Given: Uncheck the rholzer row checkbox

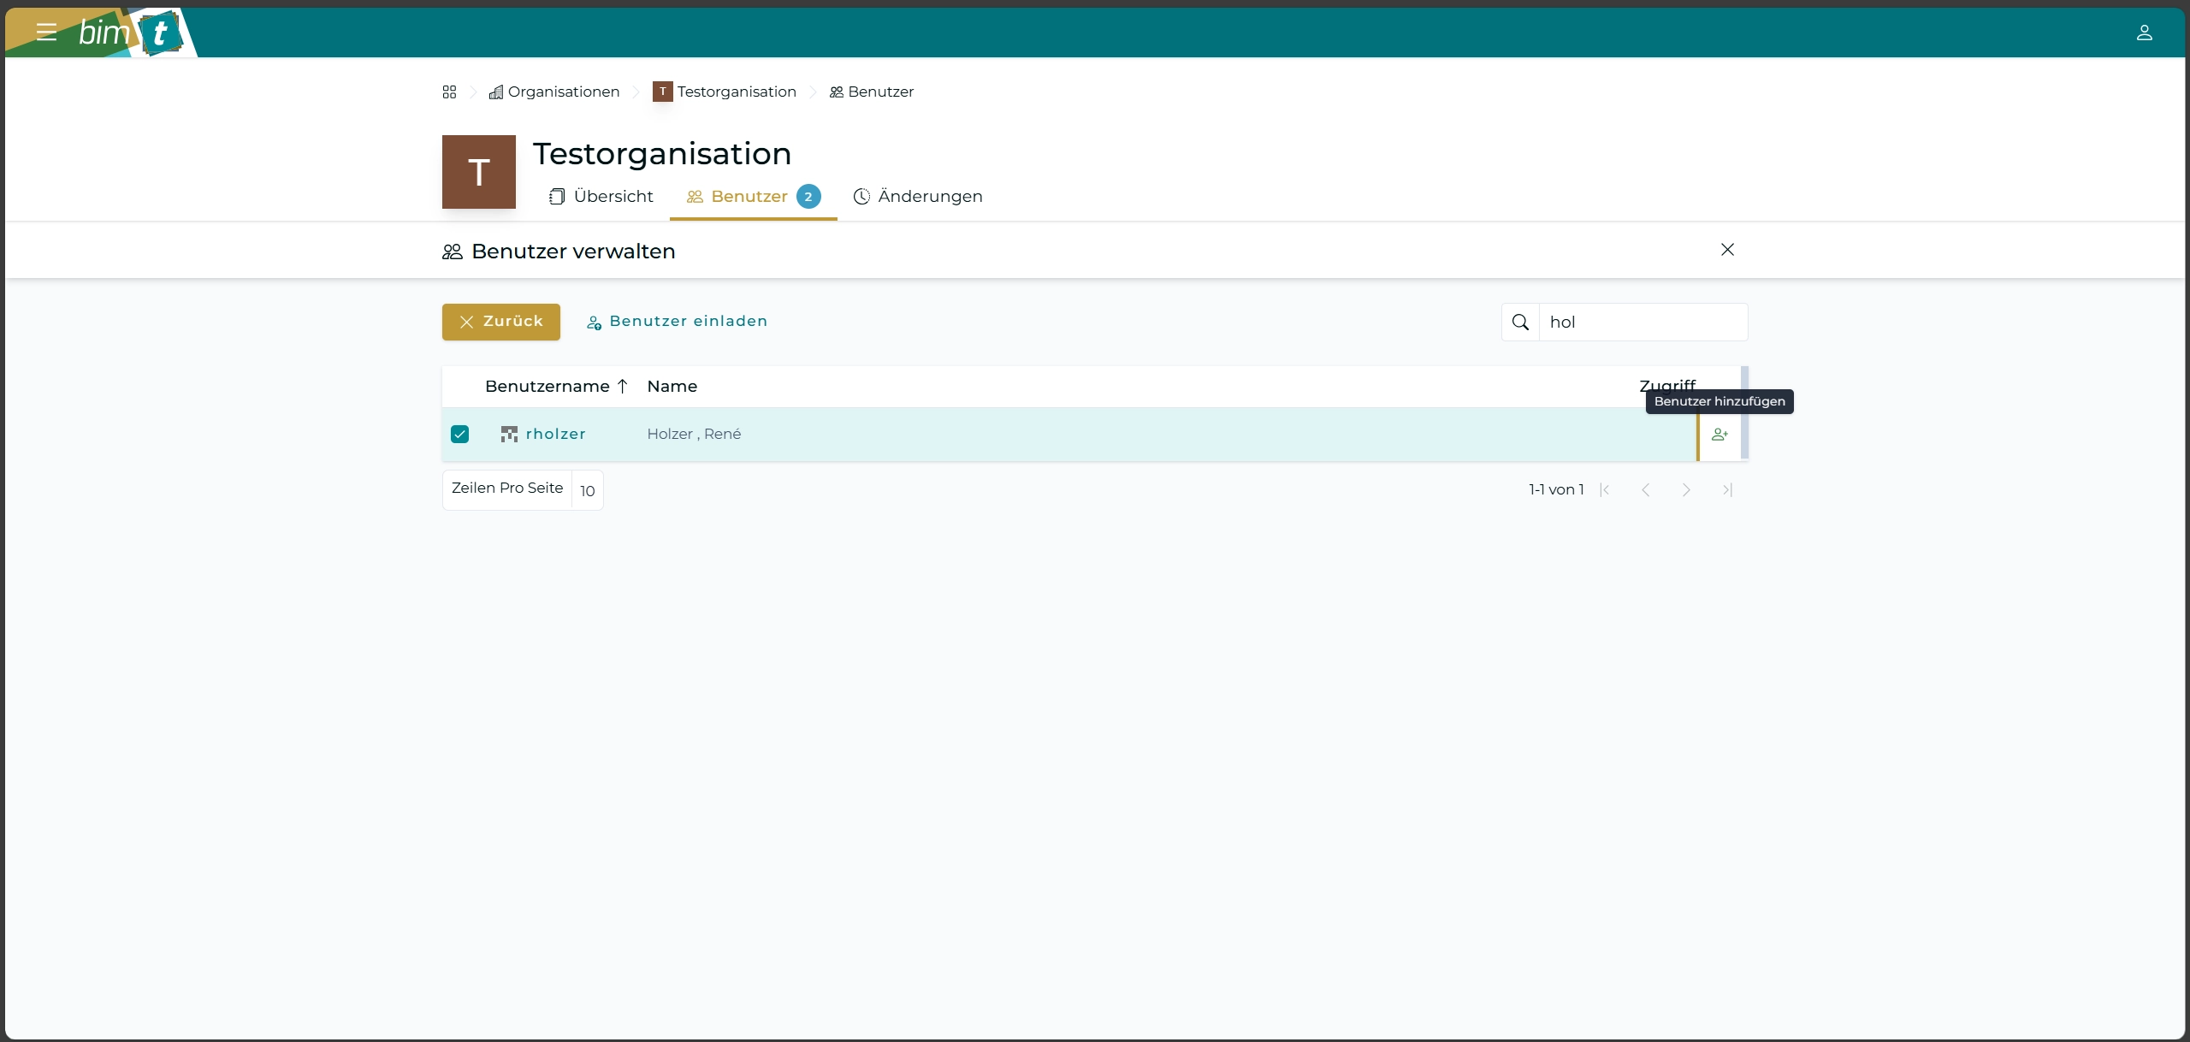Looking at the screenshot, I should (x=459, y=435).
